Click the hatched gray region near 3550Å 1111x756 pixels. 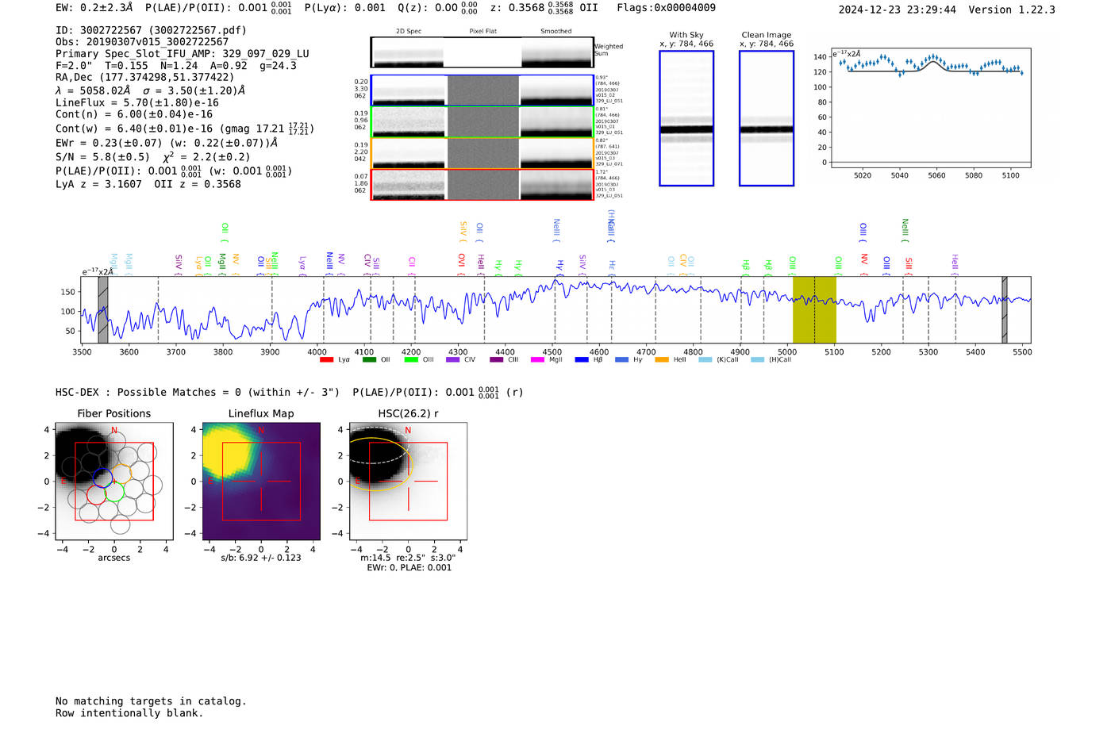pos(103,309)
